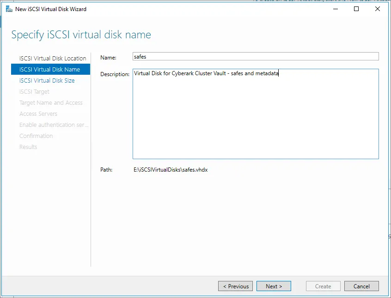The height and width of the screenshot is (298, 391).
Task: Click the Confirmation step in the sidebar
Action: point(36,136)
